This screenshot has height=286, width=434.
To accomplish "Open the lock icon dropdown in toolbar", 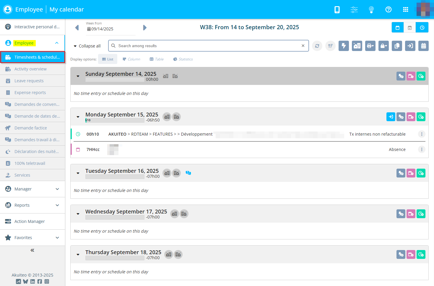I will tap(383, 46).
